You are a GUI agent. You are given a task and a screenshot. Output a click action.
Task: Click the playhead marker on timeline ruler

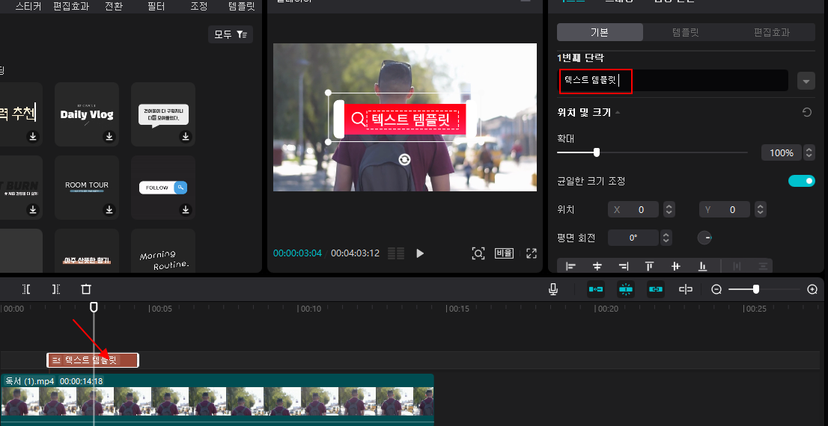[x=94, y=307]
